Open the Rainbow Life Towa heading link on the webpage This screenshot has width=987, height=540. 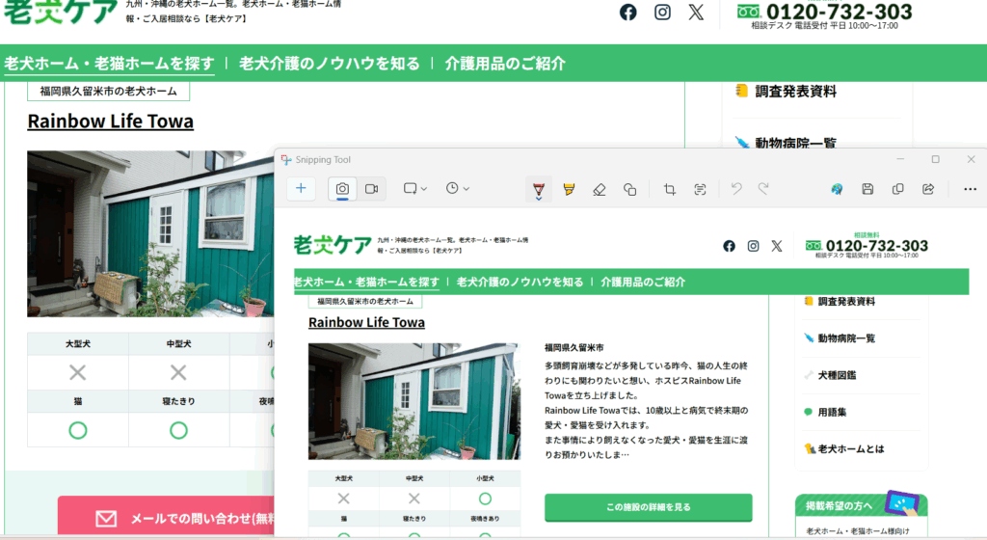110,121
